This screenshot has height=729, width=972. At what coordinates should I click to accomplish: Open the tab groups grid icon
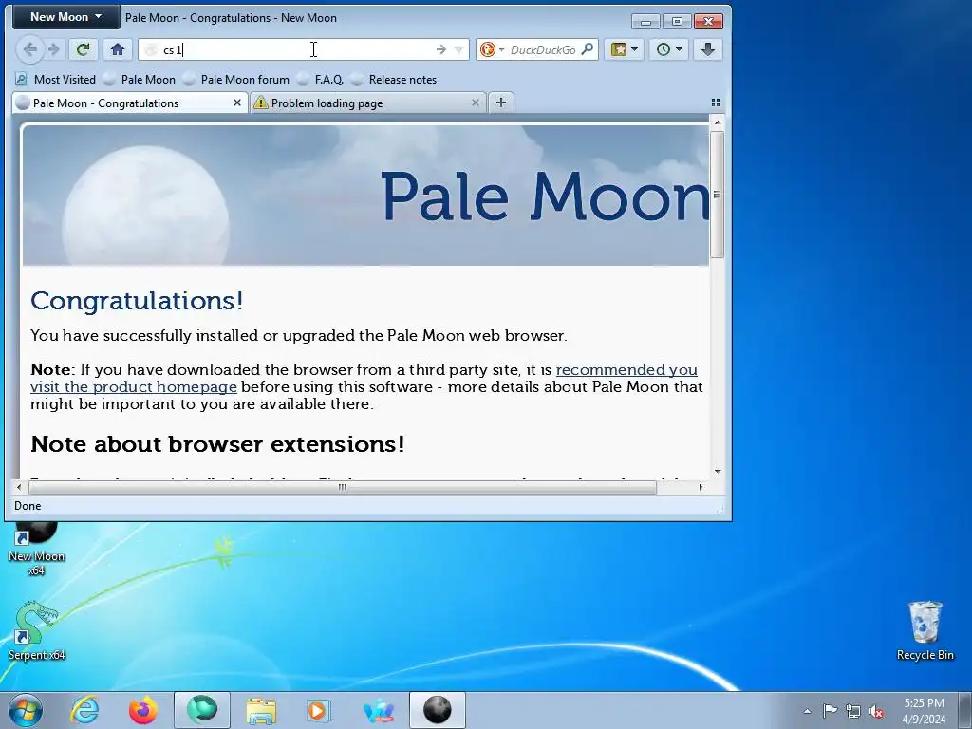pos(716,103)
